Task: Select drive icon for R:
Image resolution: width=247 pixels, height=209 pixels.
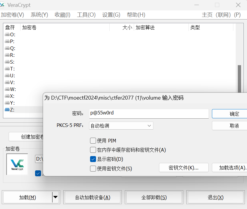Action: 7,55
